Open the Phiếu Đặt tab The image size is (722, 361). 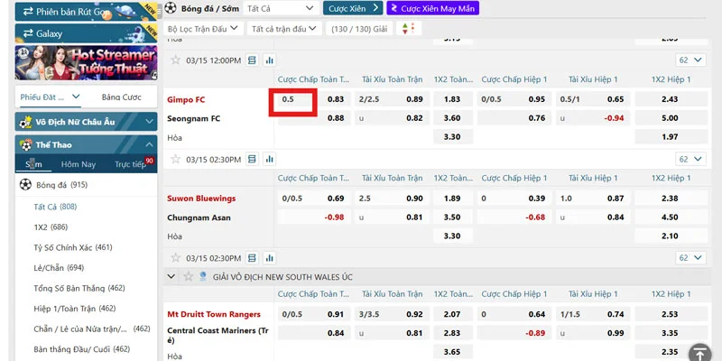51,97
